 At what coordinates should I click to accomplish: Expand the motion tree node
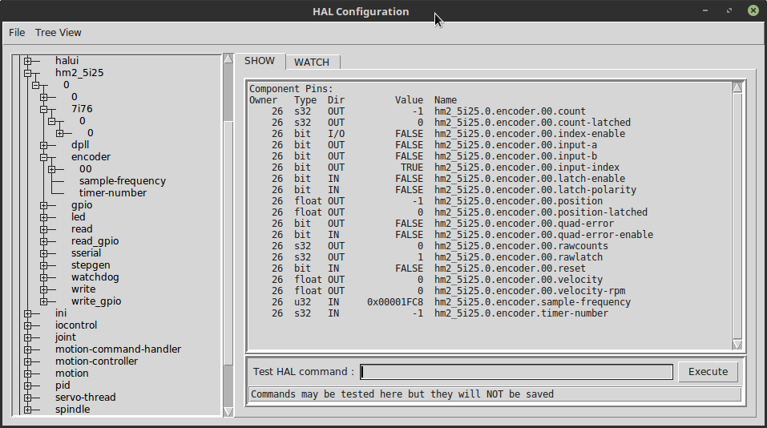tap(28, 373)
